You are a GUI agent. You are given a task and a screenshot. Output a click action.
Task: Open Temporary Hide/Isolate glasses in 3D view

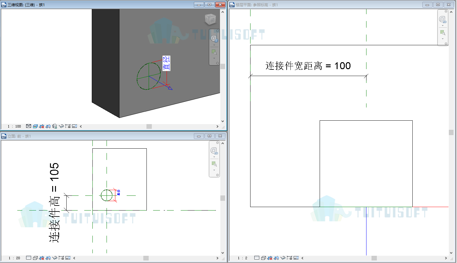tap(61, 126)
